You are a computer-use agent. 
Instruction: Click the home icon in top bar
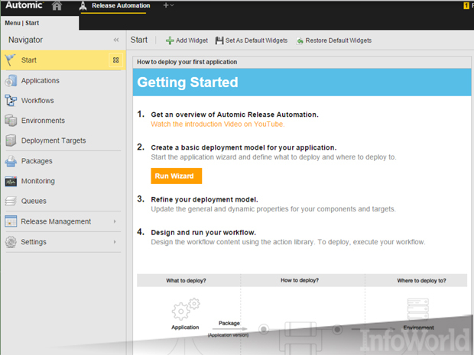click(57, 6)
